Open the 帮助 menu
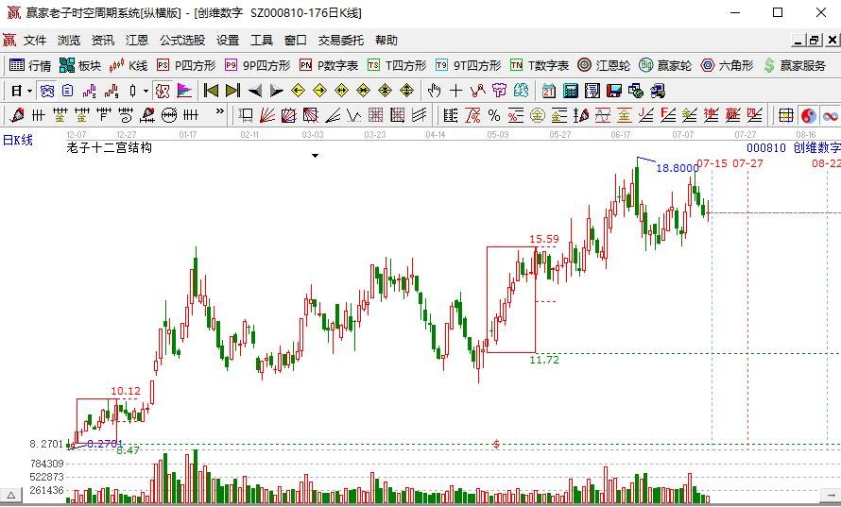The width and height of the screenshot is (841, 507). (386, 41)
